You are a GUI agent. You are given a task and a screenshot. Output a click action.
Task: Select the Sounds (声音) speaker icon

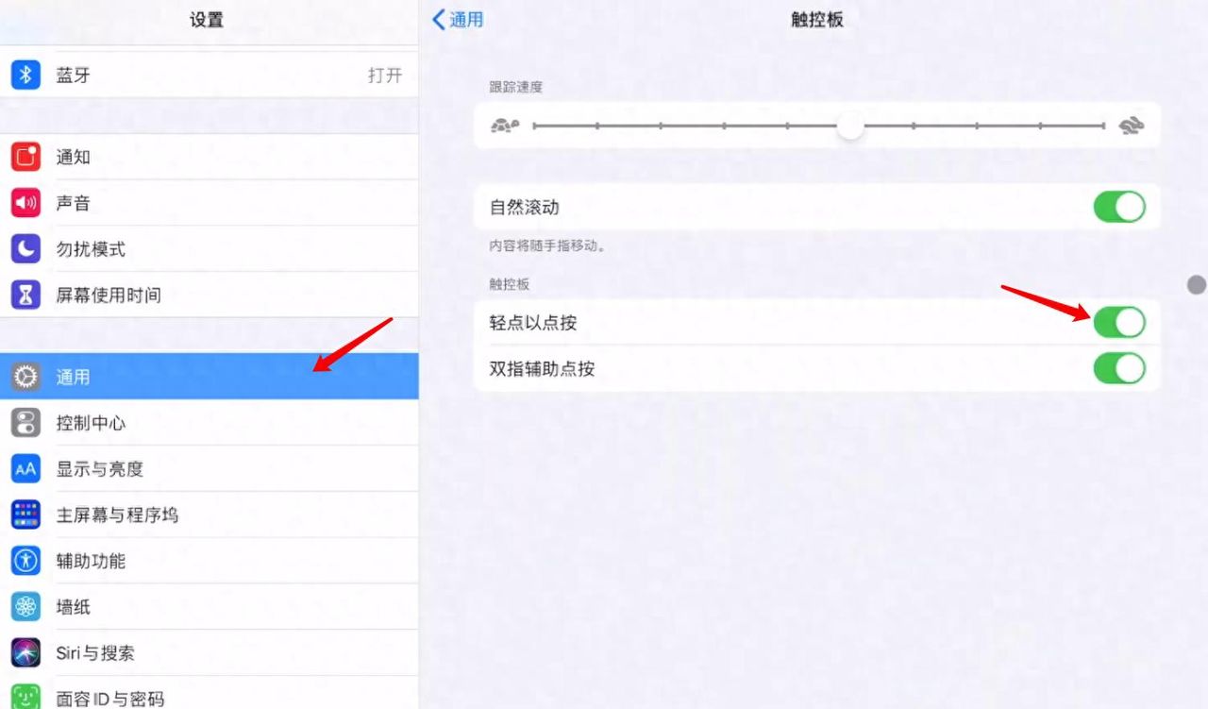(25, 203)
